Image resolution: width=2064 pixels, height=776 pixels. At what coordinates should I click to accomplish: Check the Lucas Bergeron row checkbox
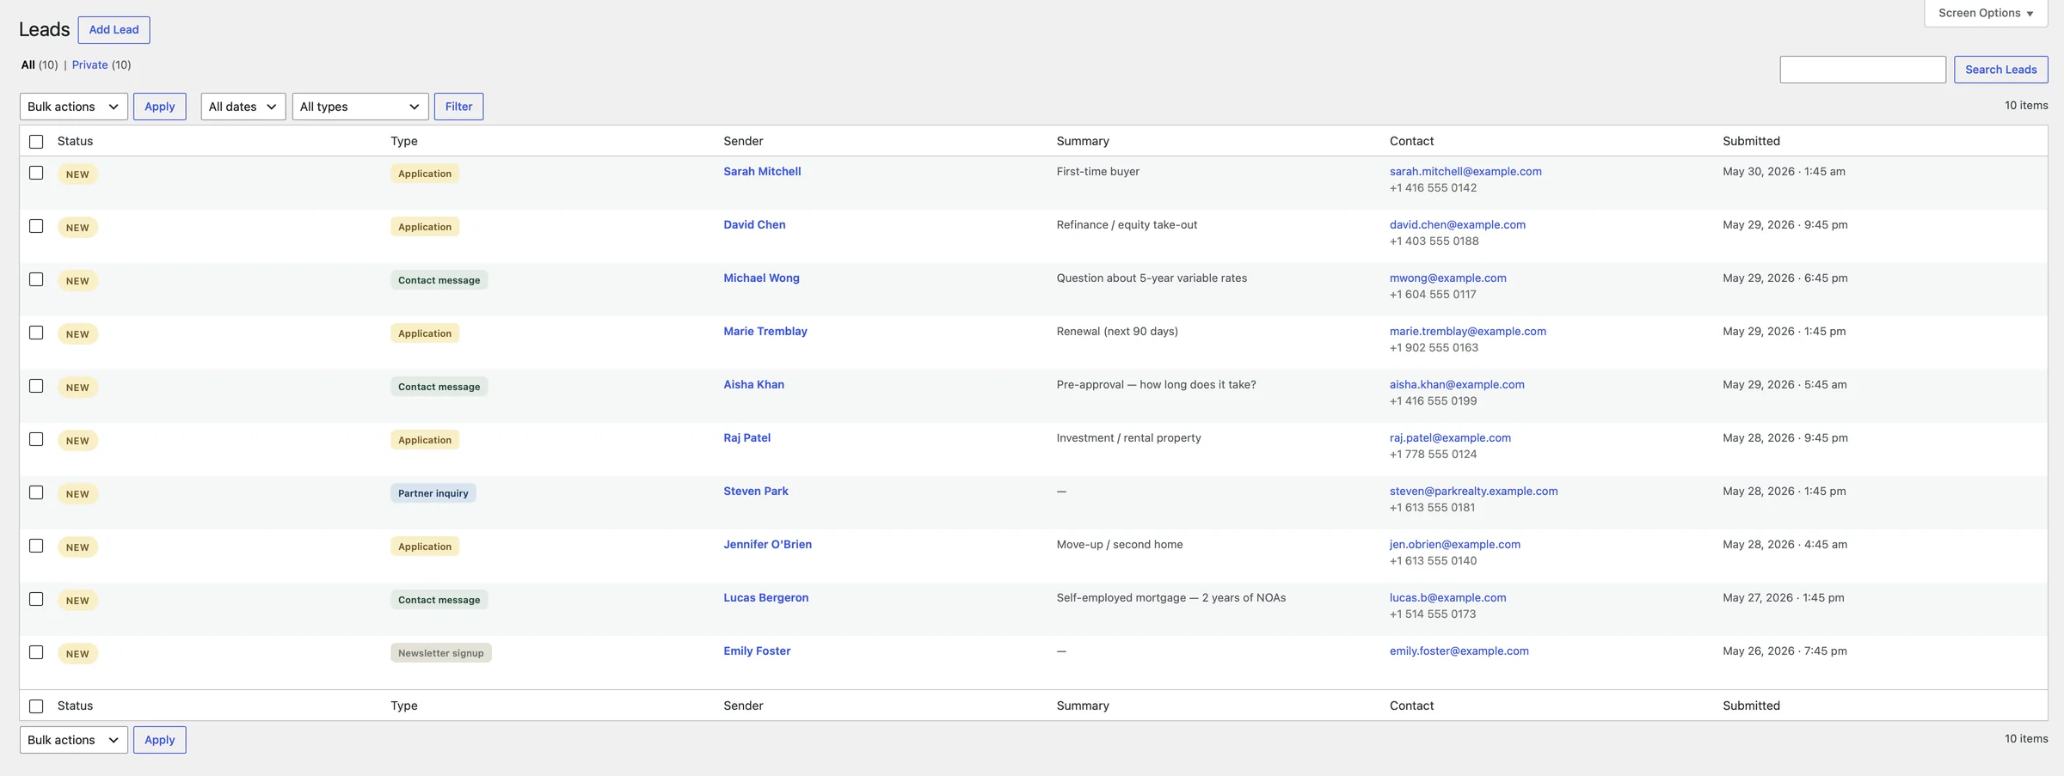[36, 599]
